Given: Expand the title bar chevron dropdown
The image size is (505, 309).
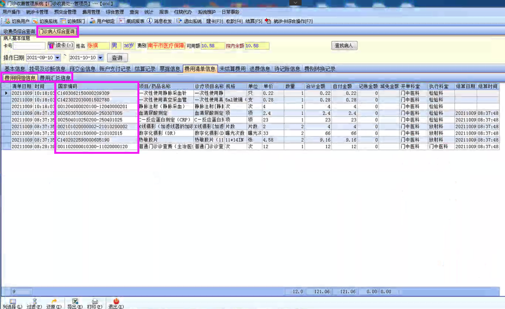Looking at the screenshot, I should point(295,3).
